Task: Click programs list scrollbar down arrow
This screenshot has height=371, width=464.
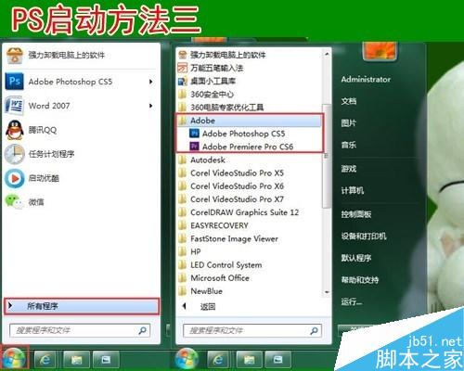Action: tap(327, 292)
